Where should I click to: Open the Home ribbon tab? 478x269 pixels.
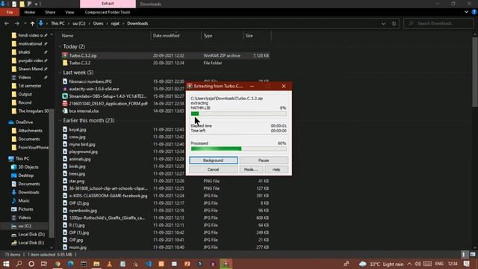[x=30, y=12]
